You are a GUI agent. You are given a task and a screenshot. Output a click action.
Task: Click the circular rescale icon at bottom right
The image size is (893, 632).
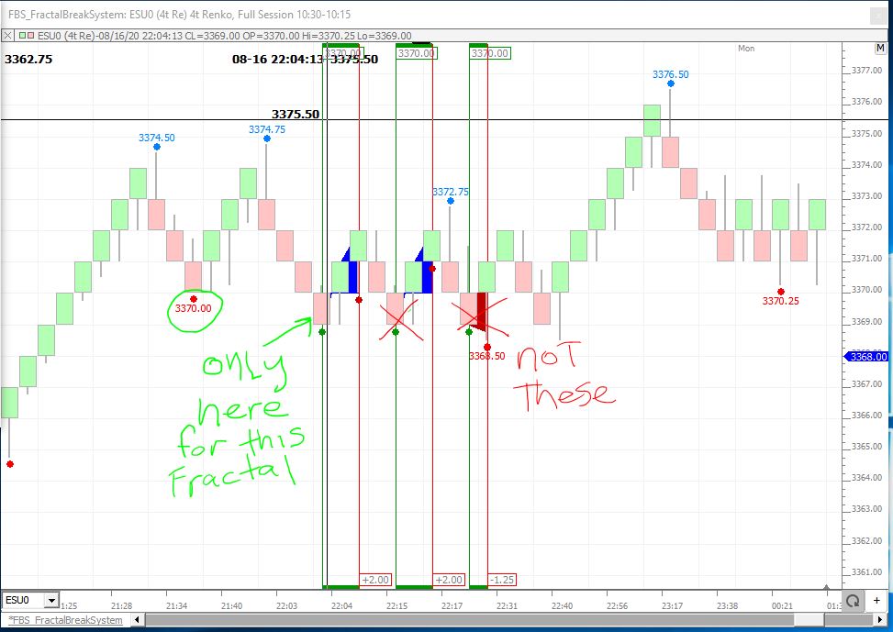click(853, 601)
